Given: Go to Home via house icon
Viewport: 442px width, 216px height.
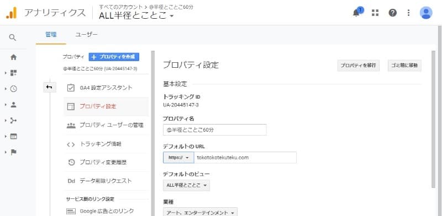Looking at the screenshot, I should [x=13, y=57].
